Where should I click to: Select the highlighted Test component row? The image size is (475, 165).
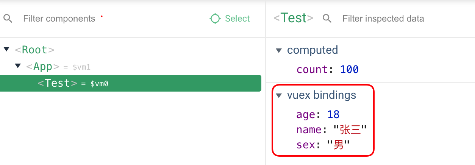pyautogui.click(x=130, y=83)
